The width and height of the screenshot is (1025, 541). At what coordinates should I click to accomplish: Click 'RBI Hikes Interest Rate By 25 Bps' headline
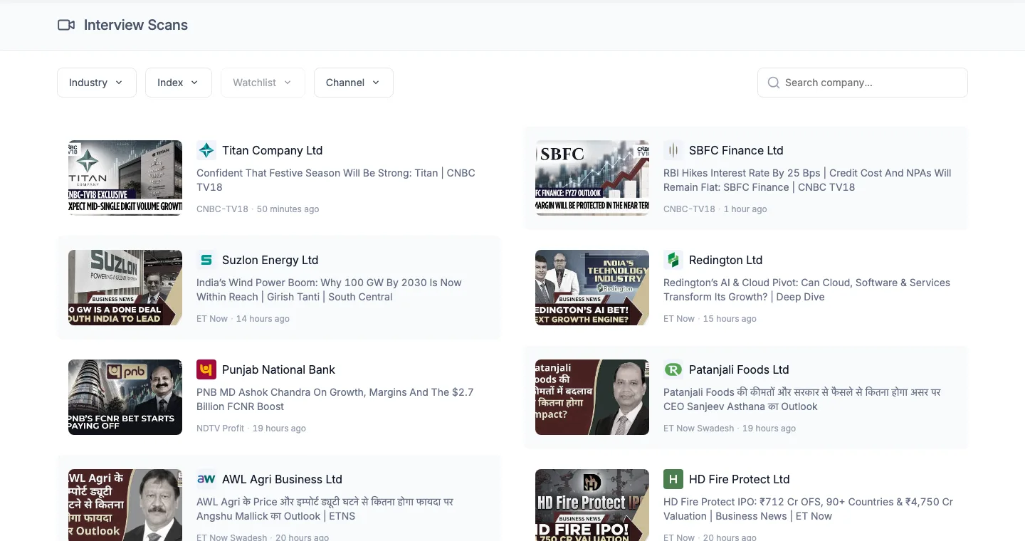[807, 180]
